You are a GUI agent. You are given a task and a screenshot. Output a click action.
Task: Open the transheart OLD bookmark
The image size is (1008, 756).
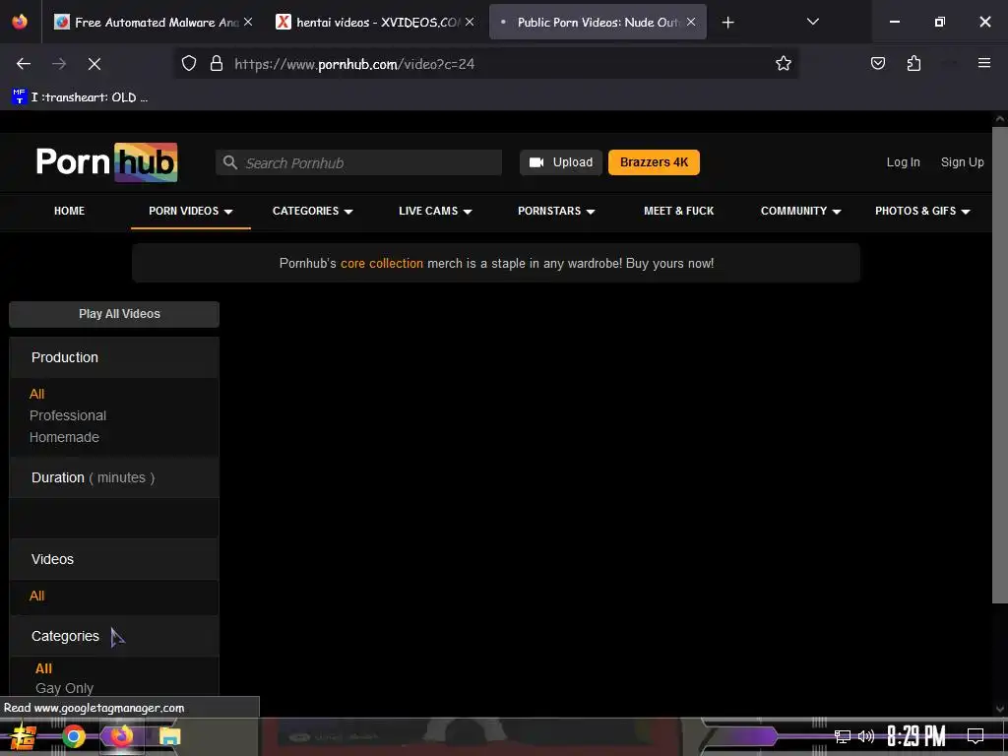81,97
